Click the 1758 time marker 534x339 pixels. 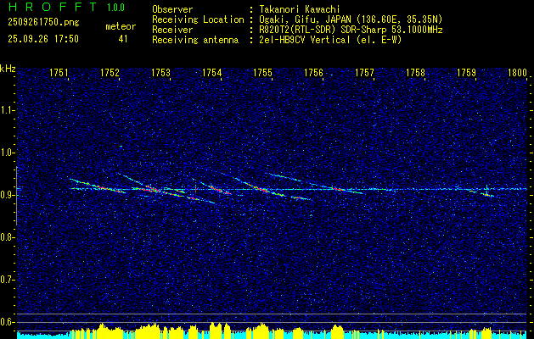416,72
